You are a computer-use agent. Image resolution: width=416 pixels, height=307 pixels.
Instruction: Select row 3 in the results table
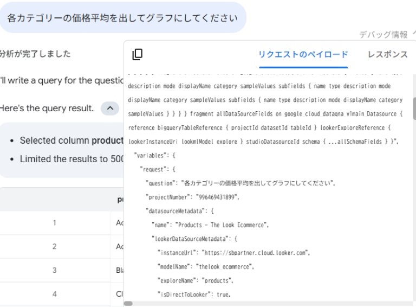click(x=54, y=270)
